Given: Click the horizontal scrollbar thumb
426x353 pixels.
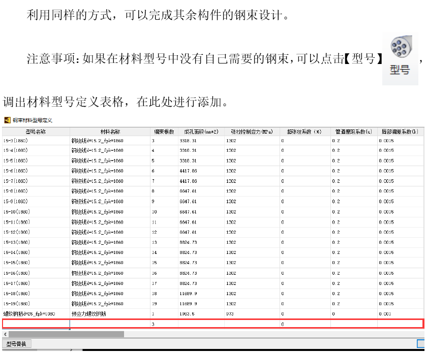Looking at the screenshot, I should [x=66, y=334].
